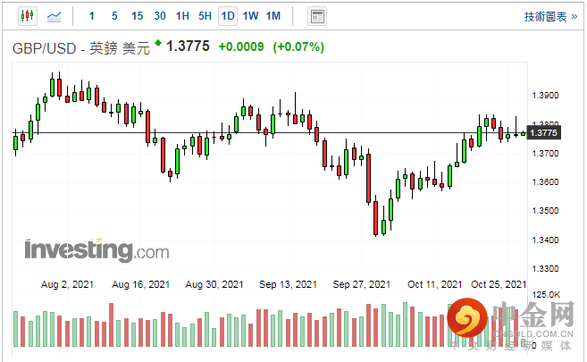Click the green up arrow price indicator

(x=158, y=42)
